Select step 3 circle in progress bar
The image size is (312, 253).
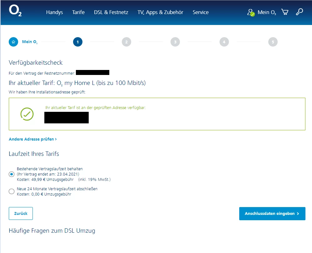click(175, 42)
